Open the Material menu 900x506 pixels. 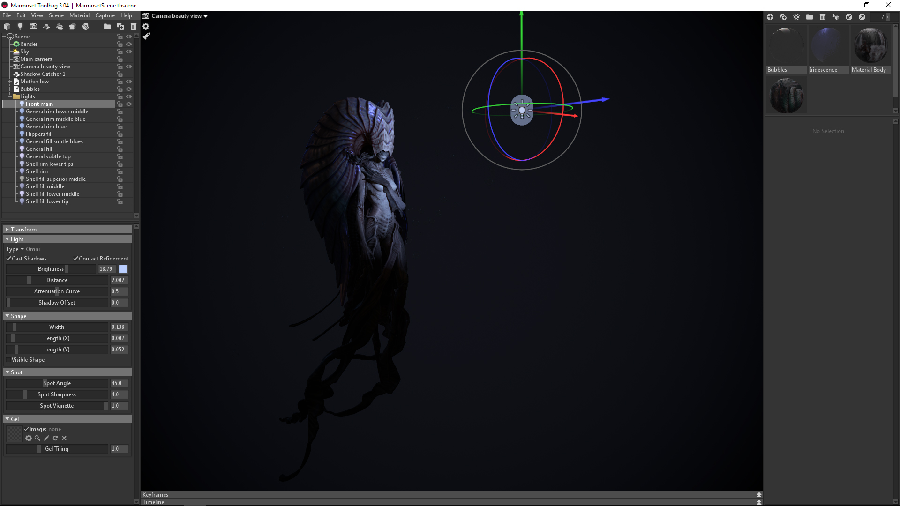(79, 15)
